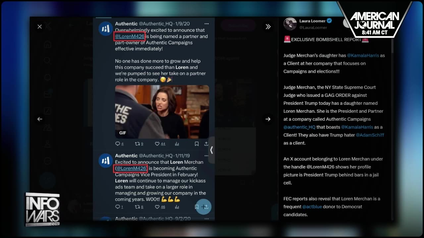Image resolution: width=424 pixels, height=238 pixels.
Task: Open the @AdamSchiff mention link
Action: (370, 135)
